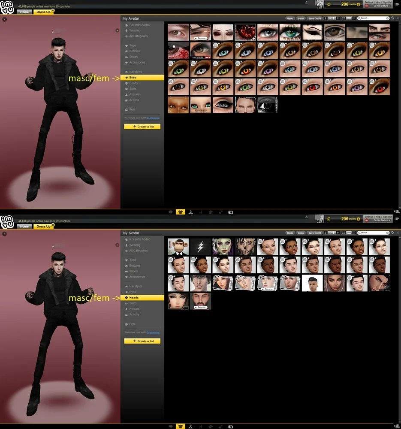The height and width of the screenshot is (429, 401).
Task: Select Bottoms category in bottom screenshot
Action: (134, 266)
